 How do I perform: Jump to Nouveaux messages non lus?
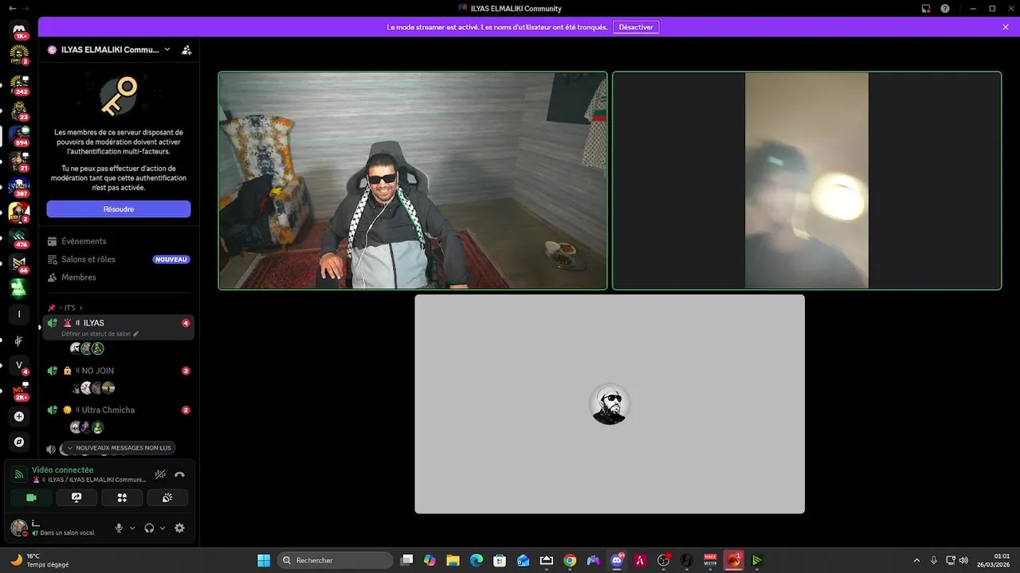coord(118,448)
